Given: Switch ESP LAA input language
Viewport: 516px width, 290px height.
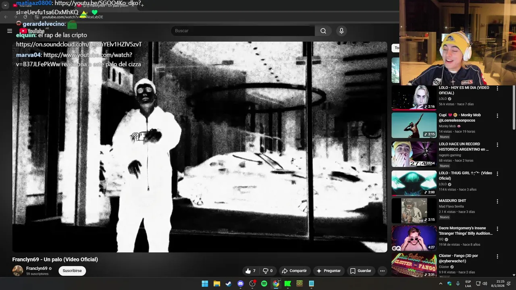Looking at the screenshot, I should click(468, 284).
